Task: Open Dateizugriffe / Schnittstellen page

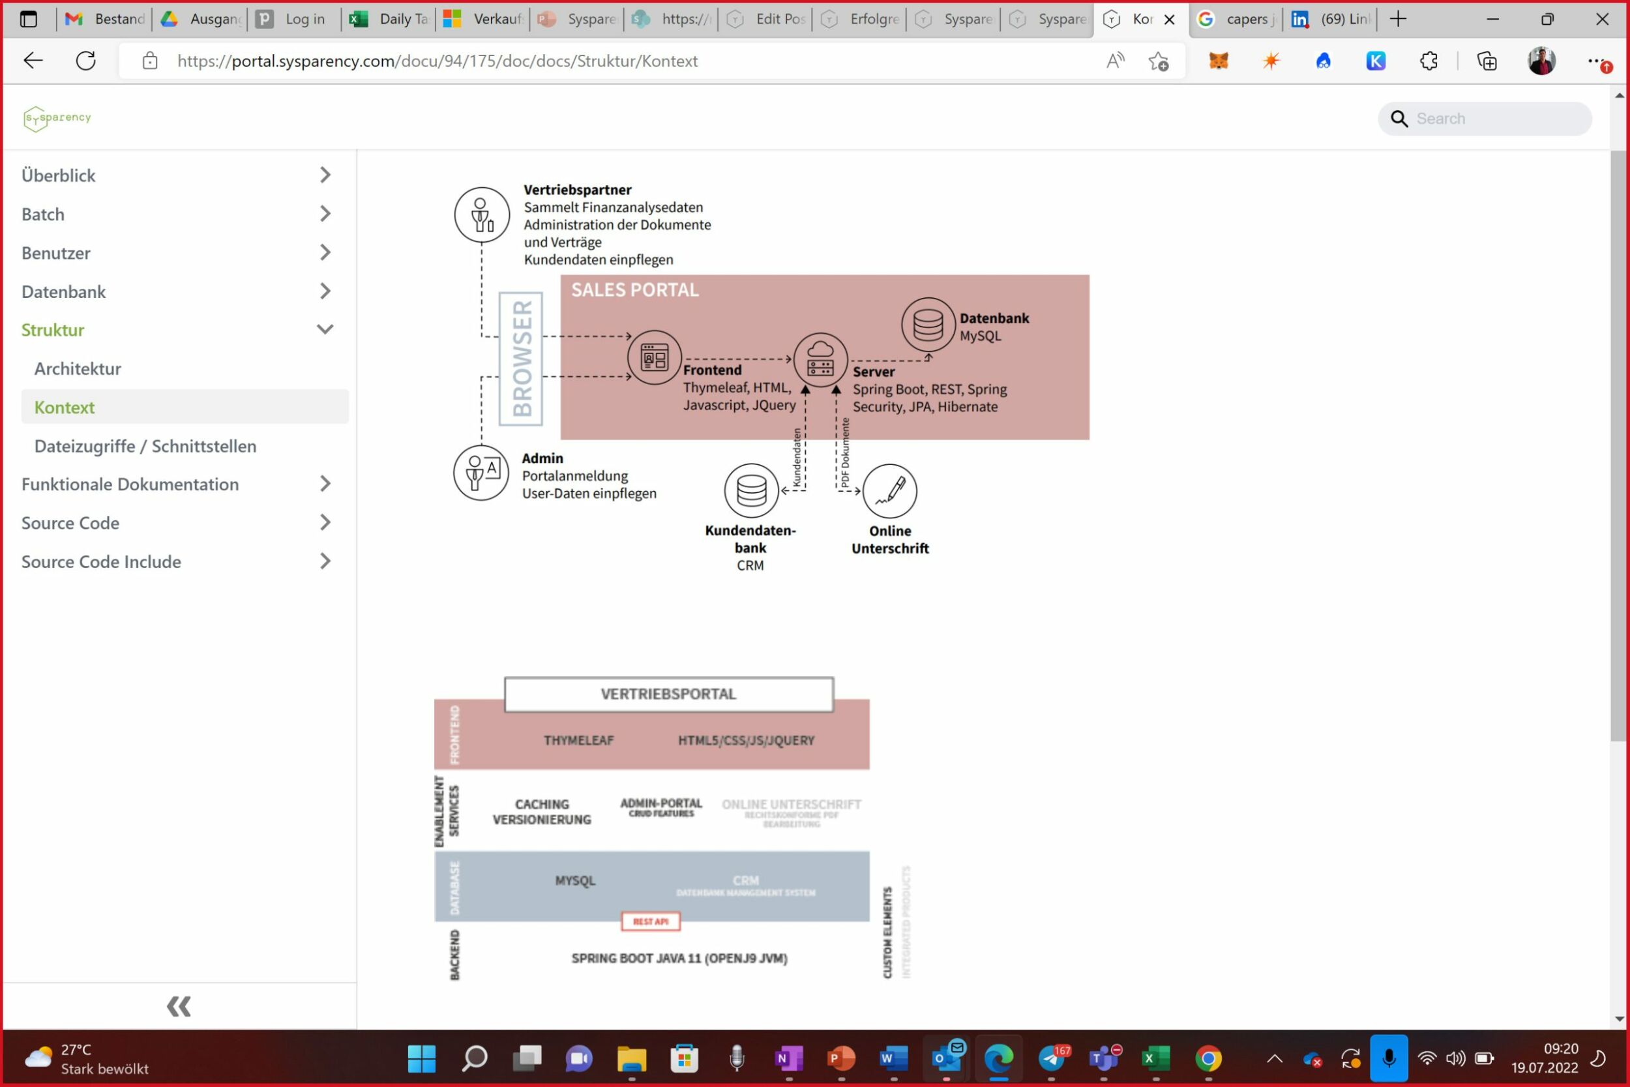Action: pyautogui.click(x=145, y=447)
